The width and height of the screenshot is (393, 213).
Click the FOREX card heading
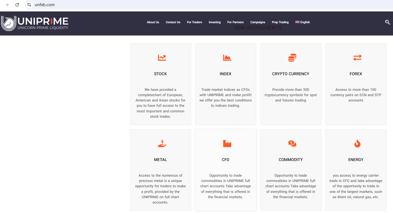[x=356, y=74]
